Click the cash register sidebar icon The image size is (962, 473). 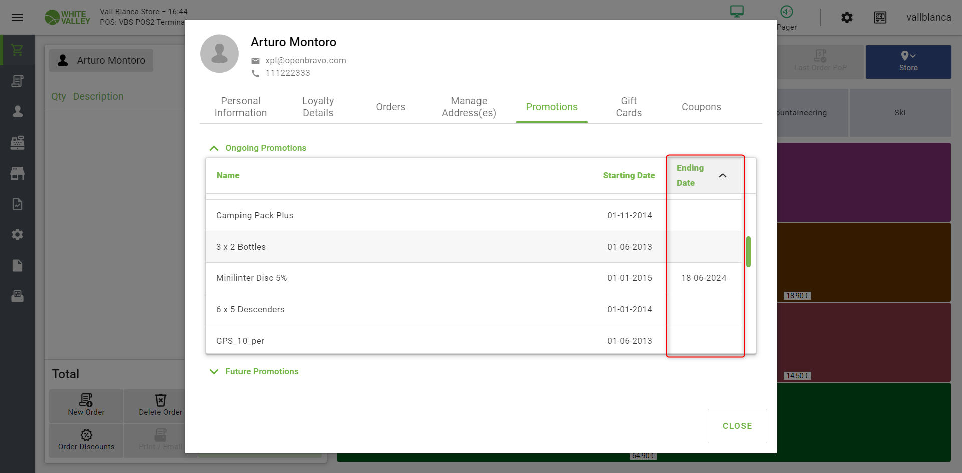17,143
